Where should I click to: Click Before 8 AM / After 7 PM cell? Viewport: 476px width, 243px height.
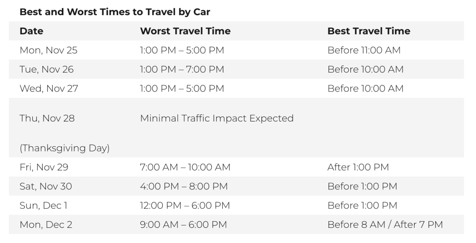pyautogui.click(x=385, y=224)
